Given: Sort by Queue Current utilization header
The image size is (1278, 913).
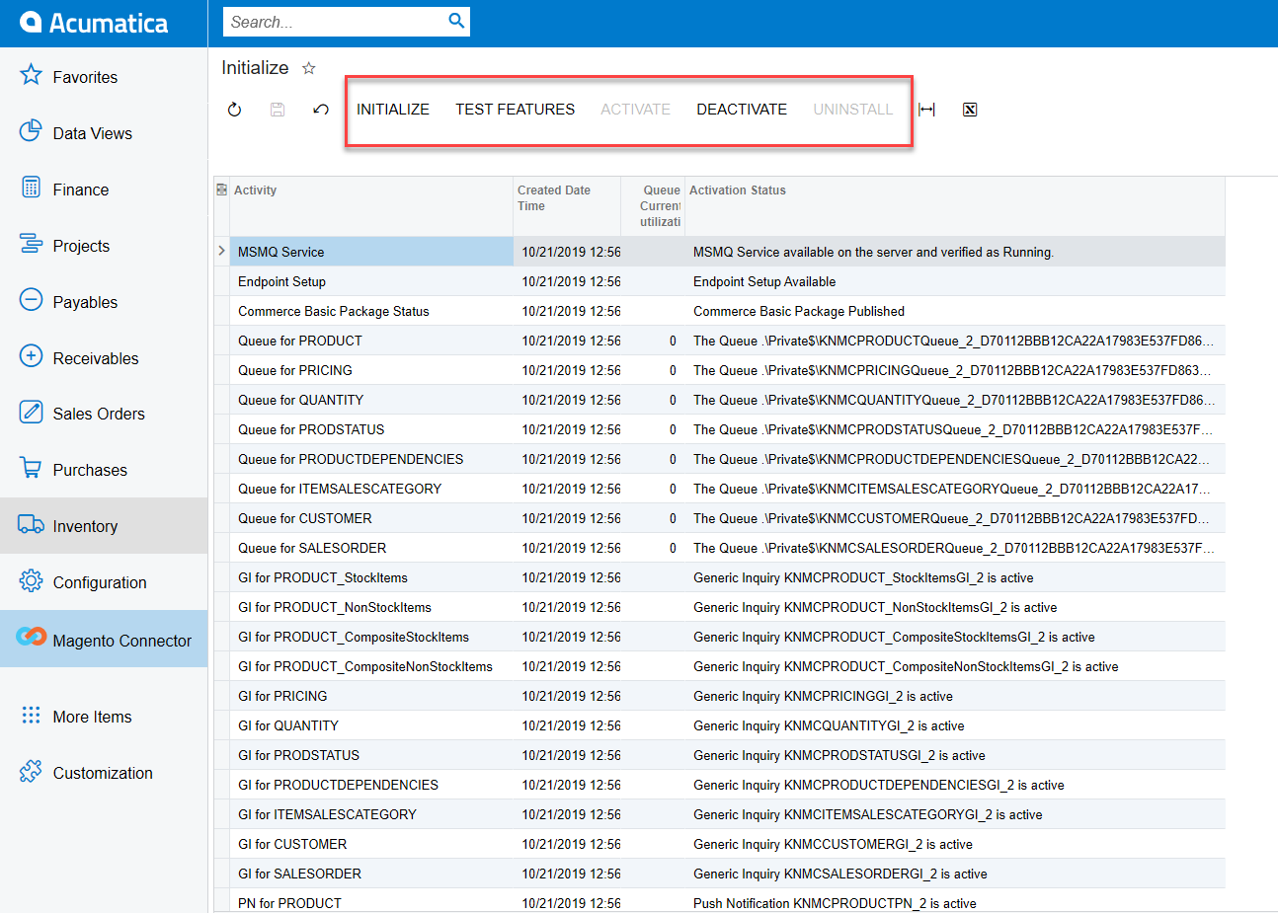Looking at the screenshot, I should point(653,206).
